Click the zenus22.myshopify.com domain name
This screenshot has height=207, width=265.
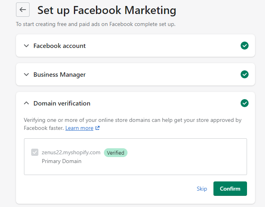tap(71, 152)
